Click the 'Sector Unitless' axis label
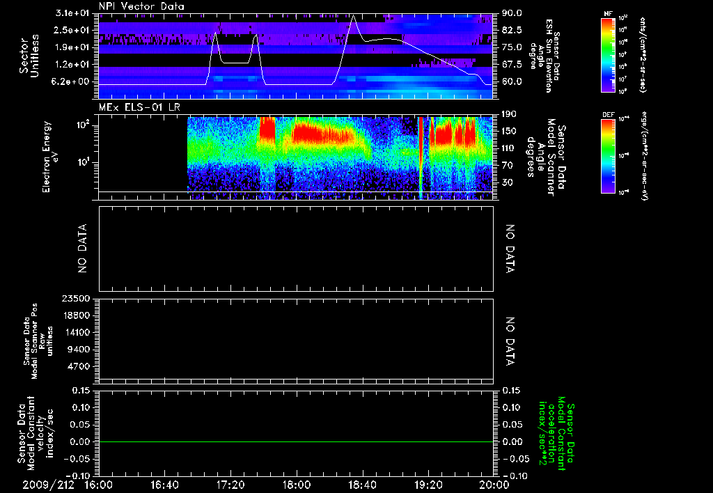 pos(29,56)
